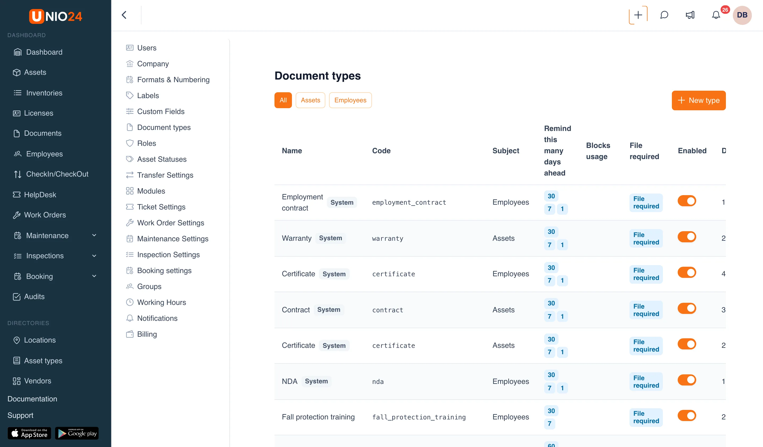The width and height of the screenshot is (763, 447).
Task: Click the UNIO24 logo
Action: click(56, 16)
